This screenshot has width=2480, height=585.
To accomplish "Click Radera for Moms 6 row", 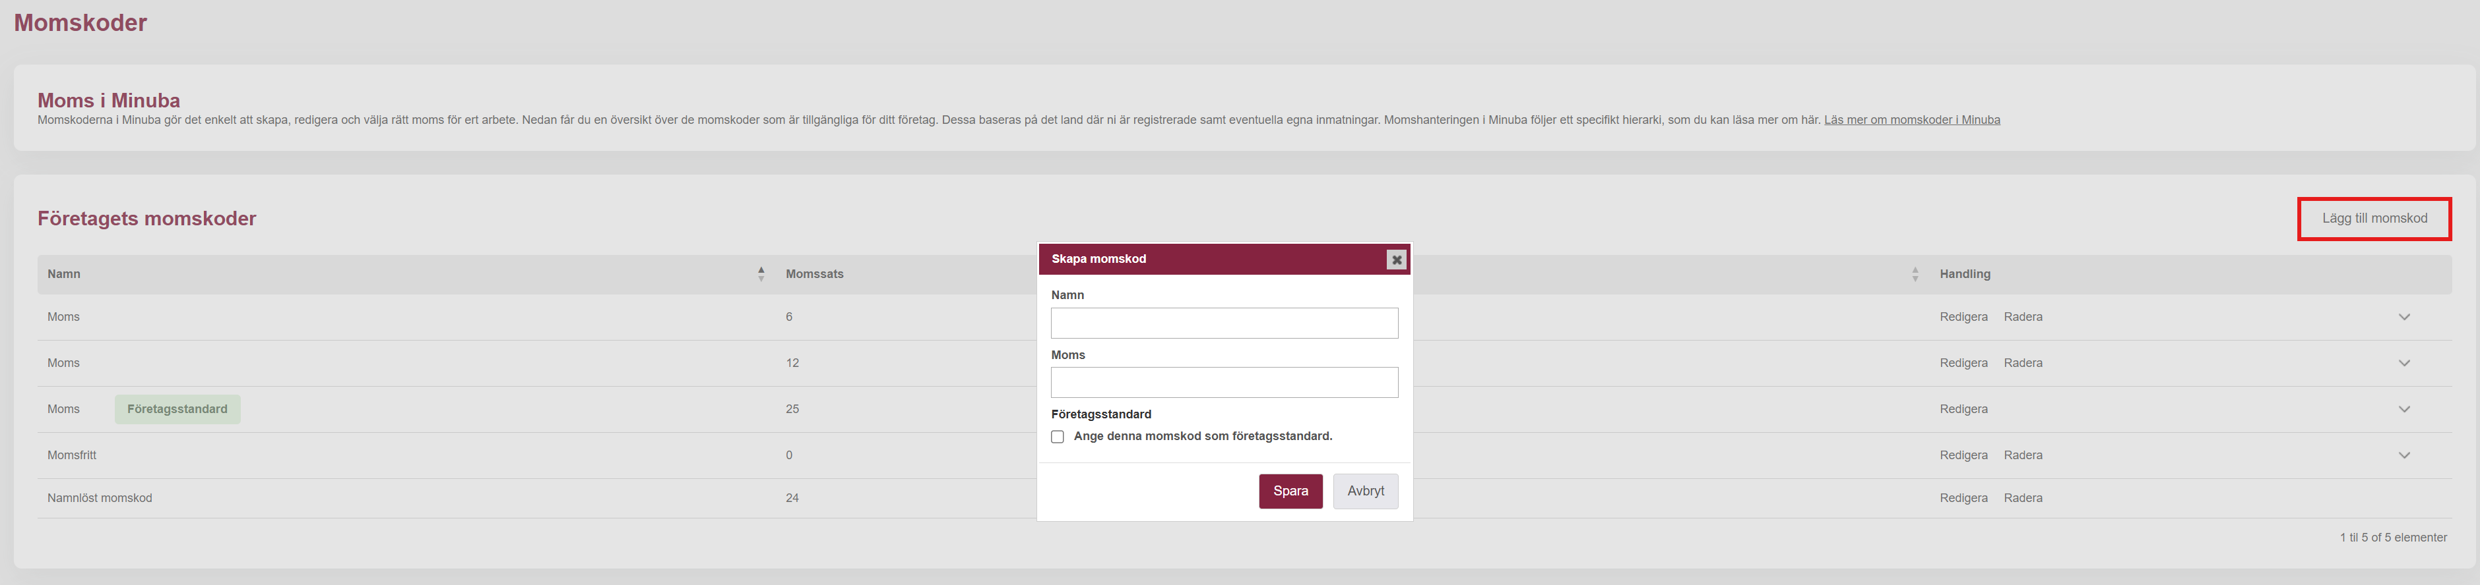I will [2023, 317].
